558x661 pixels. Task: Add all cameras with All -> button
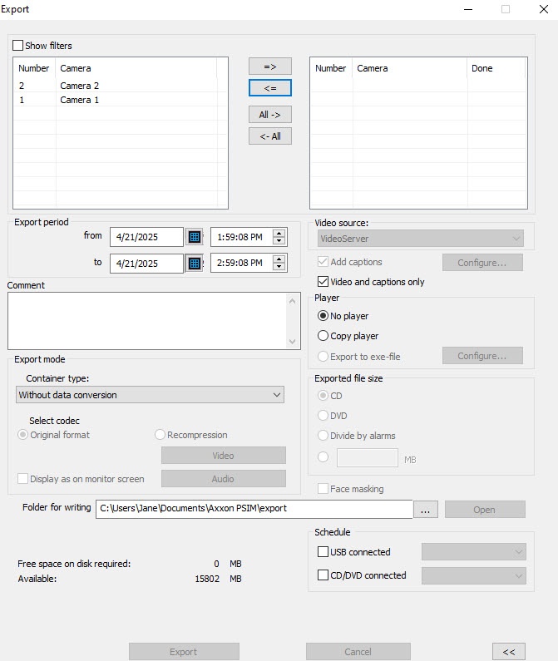[x=270, y=115]
